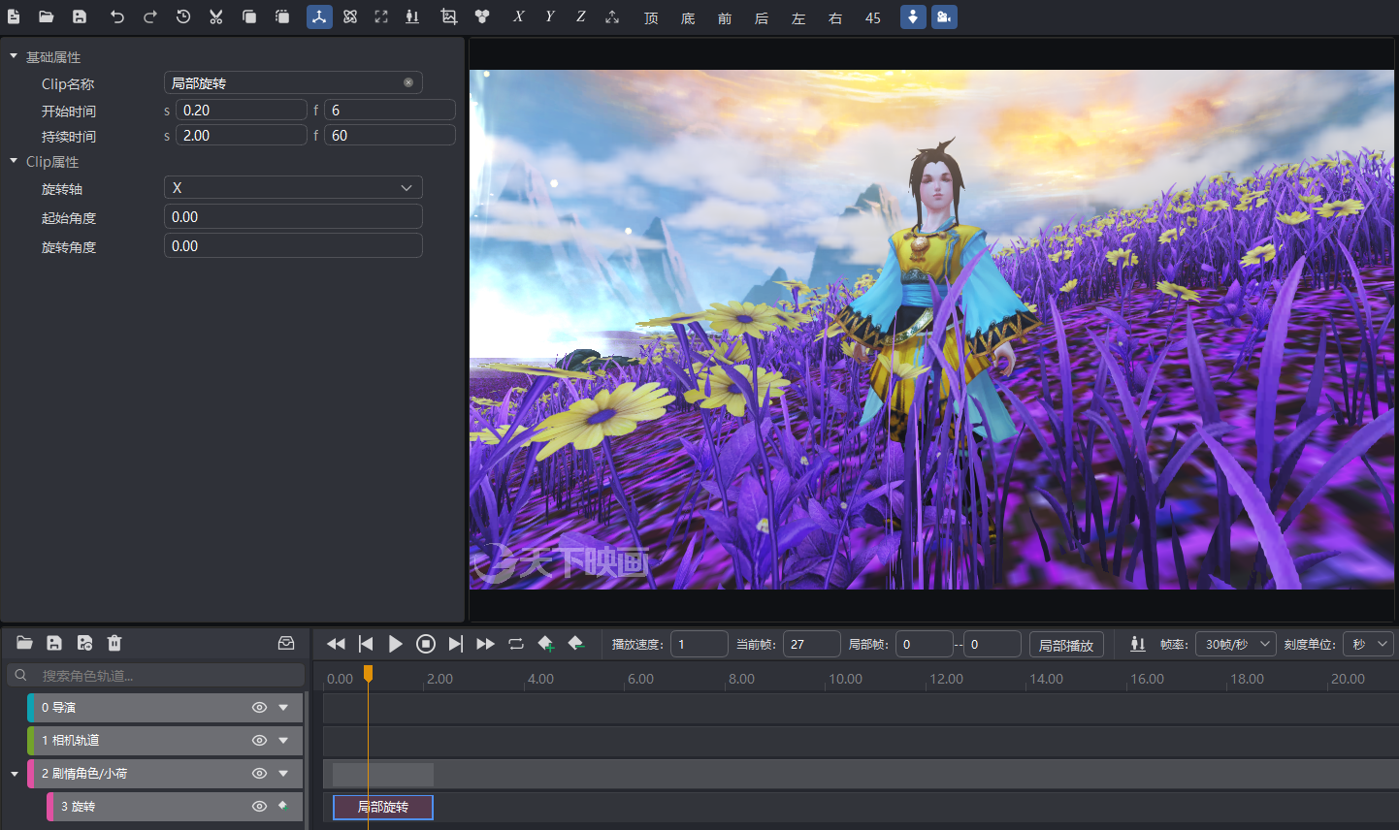Switch to bottom view 底
Screen dimensions: 1399x830
(x=688, y=17)
